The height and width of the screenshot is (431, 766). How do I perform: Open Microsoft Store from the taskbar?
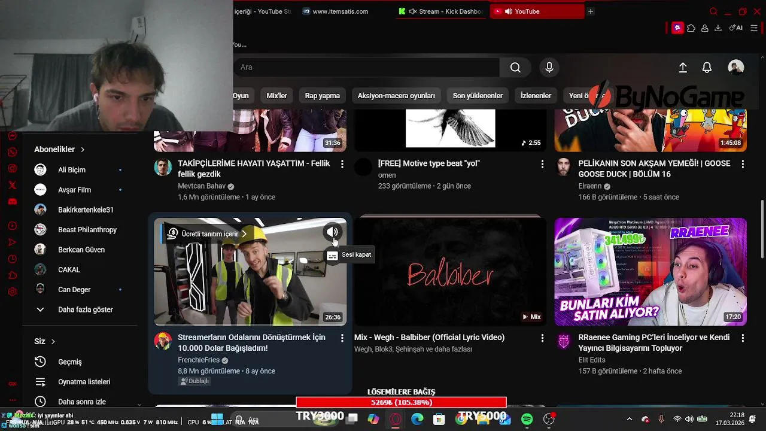click(439, 420)
